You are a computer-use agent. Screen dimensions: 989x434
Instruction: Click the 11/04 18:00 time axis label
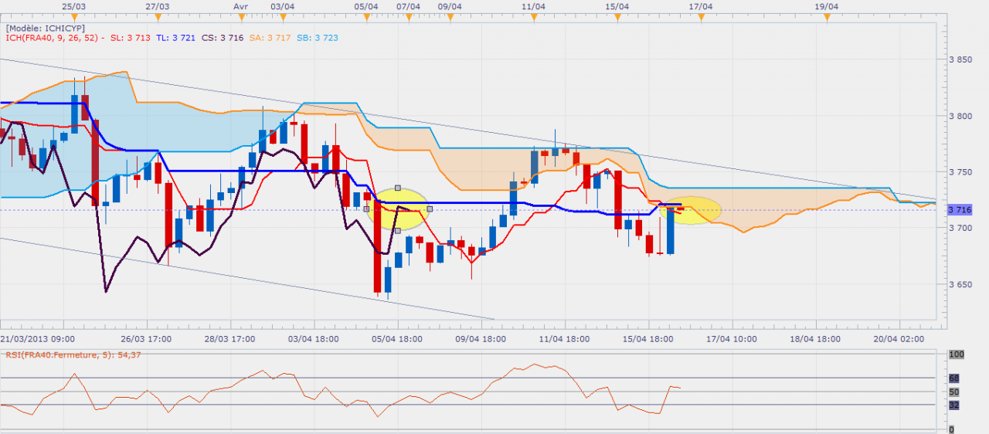click(x=564, y=338)
